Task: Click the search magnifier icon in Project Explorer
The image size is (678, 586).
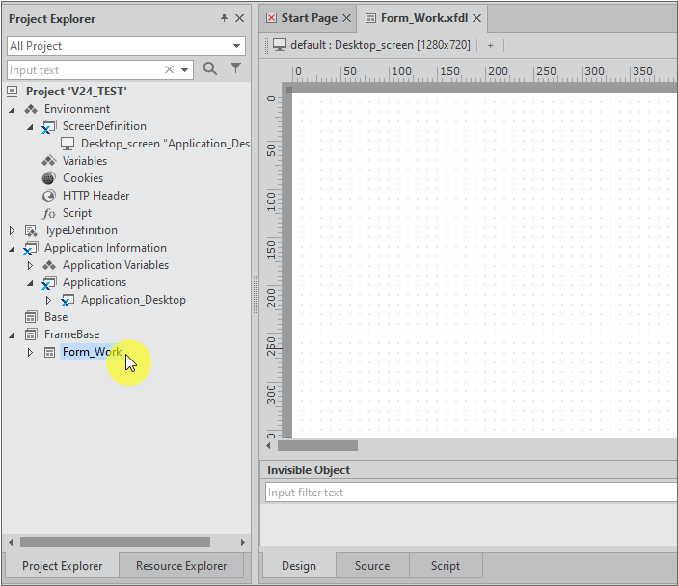Action: click(210, 69)
